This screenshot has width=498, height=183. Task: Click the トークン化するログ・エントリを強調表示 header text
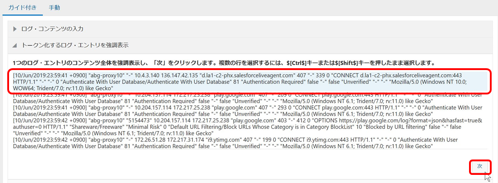(x=75, y=45)
